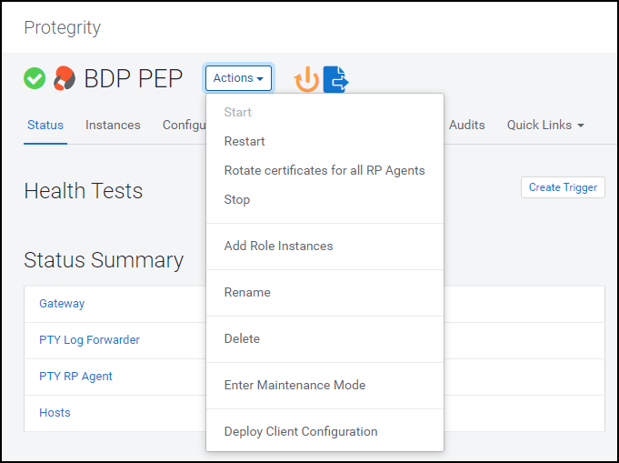Image resolution: width=619 pixels, height=463 pixels.
Task: Select Restart from the Actions menu
Action: (x=245, y=141)
